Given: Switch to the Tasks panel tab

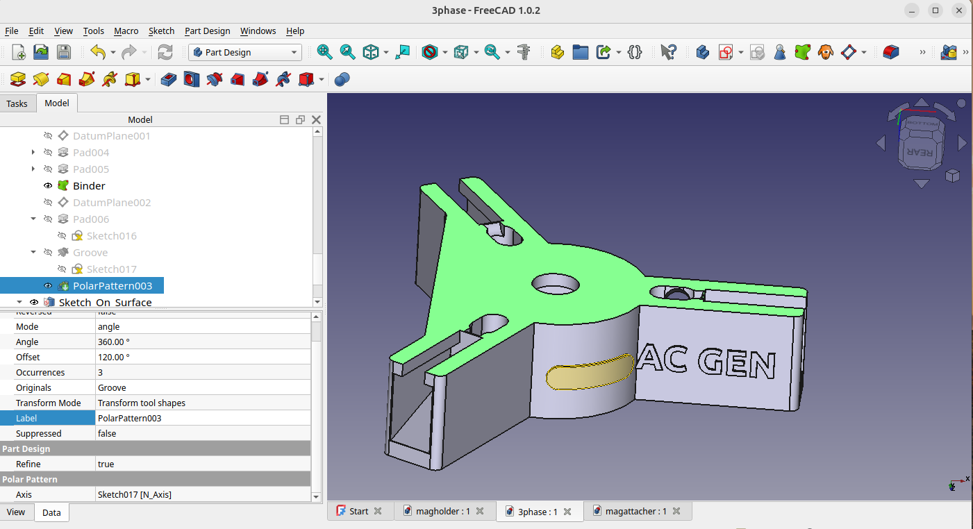Looking at the screenshot, I should pos(17,103).
